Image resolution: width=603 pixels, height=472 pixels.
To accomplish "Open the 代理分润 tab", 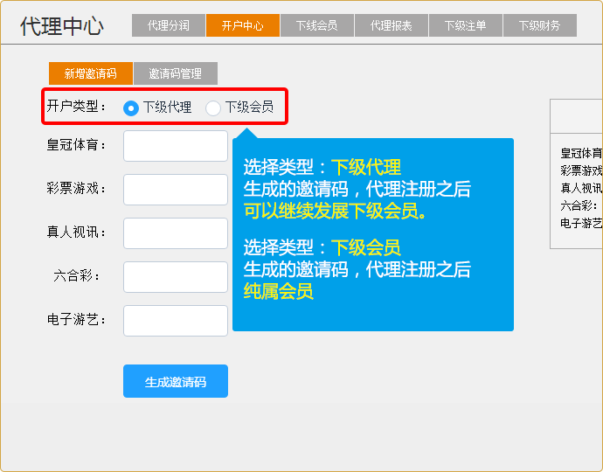I will click(169, 26).
